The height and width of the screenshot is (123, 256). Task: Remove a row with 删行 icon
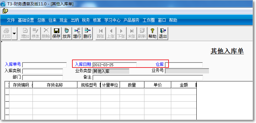pyautogui.click(x=87, y=33)
